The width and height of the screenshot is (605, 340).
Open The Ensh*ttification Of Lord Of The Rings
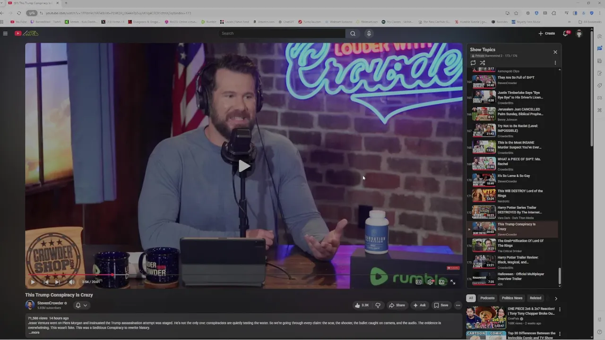(x=513, y=246)
